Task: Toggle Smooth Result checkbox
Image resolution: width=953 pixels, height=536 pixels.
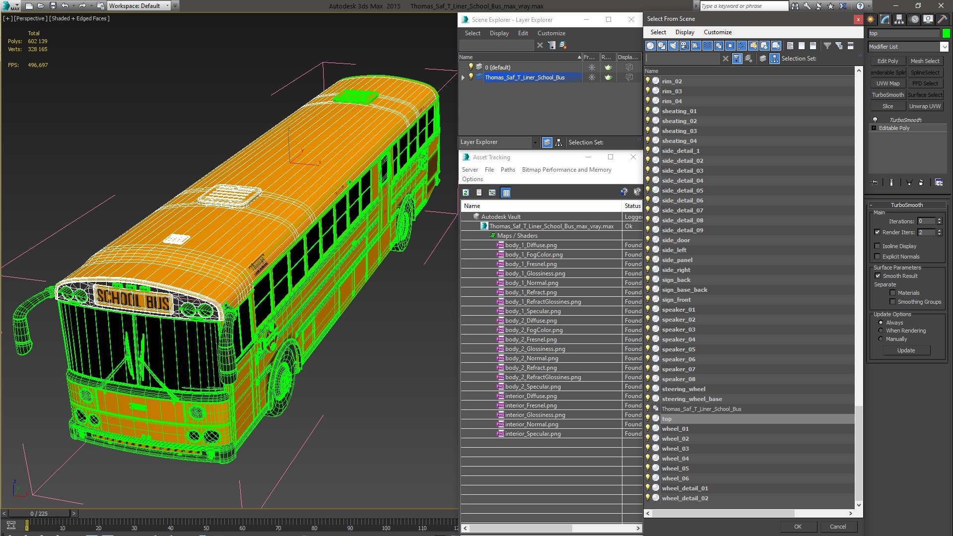Action: 878,276
